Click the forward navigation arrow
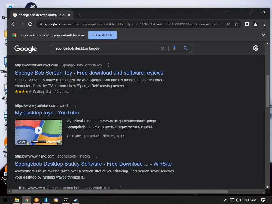The image size is (272, 204). (x=22, y=24)
